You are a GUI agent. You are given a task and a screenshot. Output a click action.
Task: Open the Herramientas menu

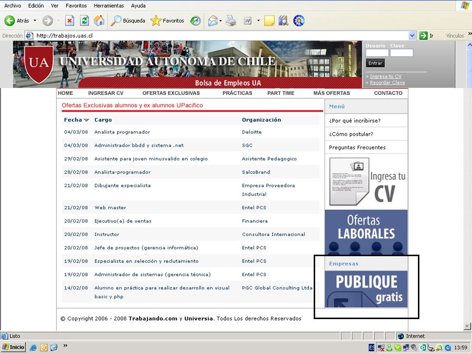point(109,6)
